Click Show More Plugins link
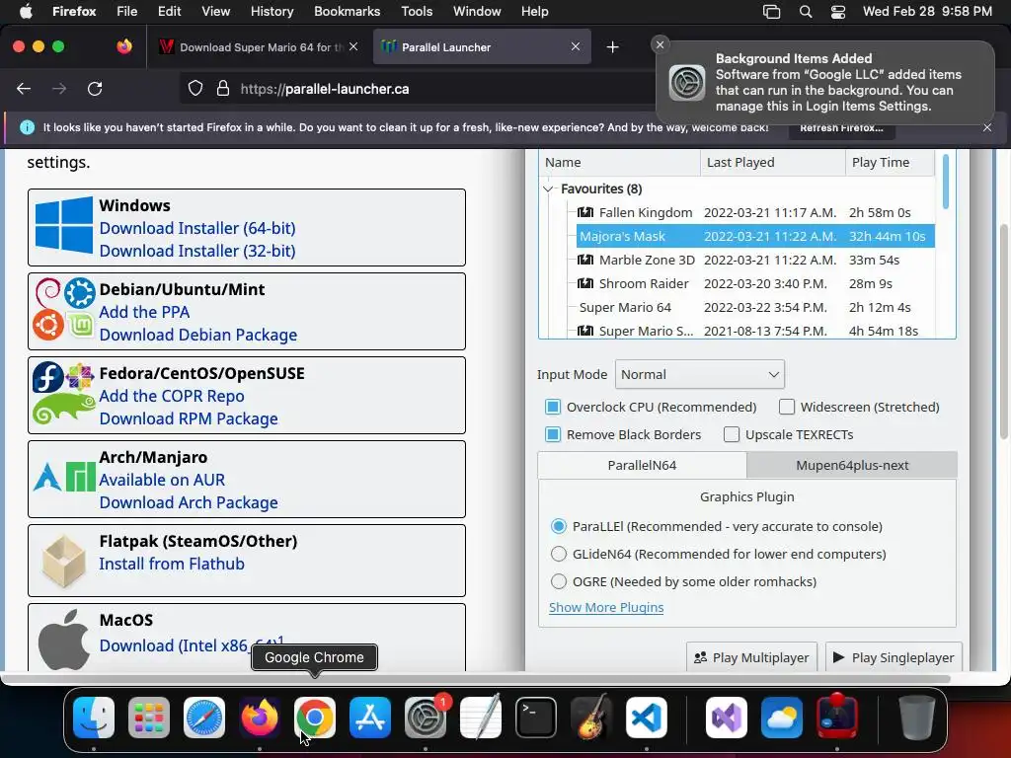Viewport: 1011px width, 758px height. 606,607
